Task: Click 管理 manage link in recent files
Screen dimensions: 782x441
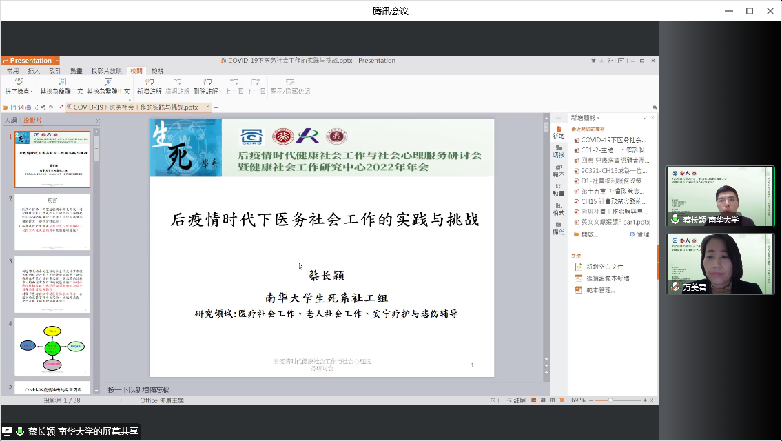Action: pyautogui.click(x=639, y=234)
